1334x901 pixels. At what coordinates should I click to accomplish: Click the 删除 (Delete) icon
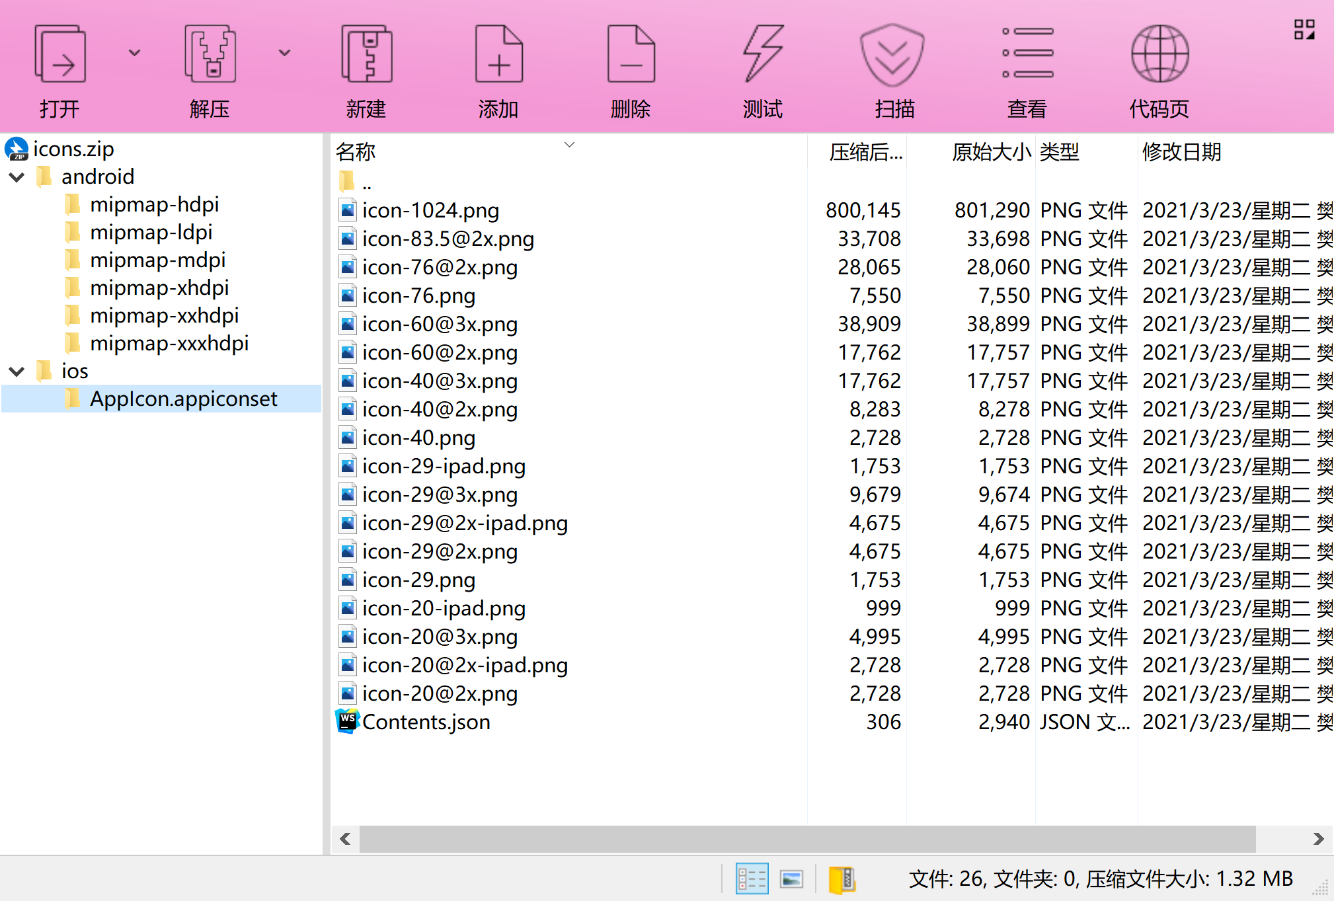(631, 55)
